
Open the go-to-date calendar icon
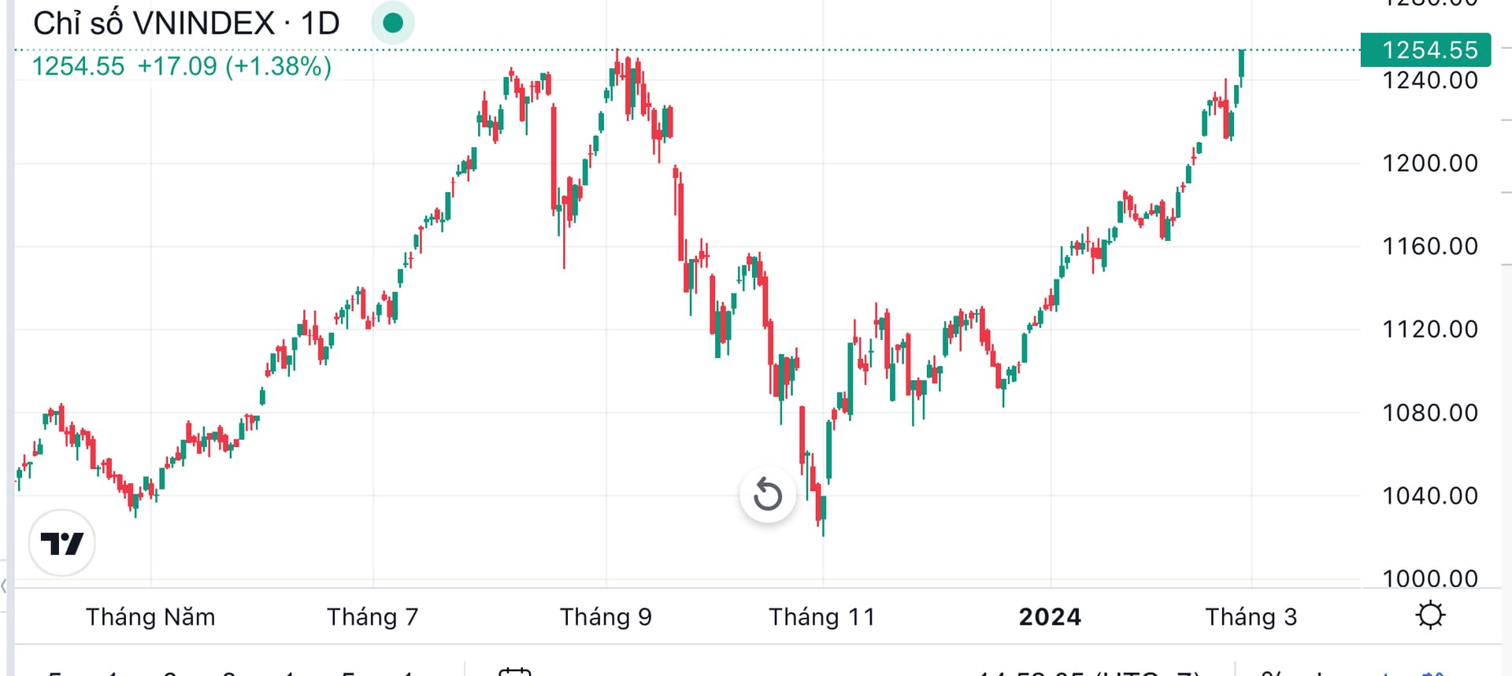[x=515, y=671]
